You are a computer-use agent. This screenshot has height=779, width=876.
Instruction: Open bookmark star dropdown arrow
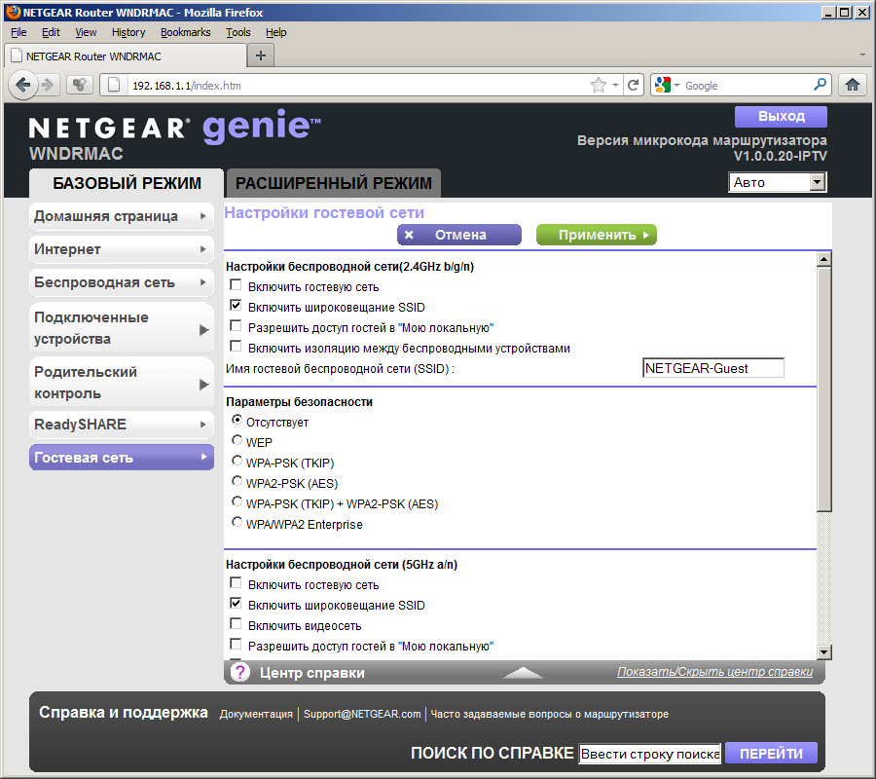[615, 85]
